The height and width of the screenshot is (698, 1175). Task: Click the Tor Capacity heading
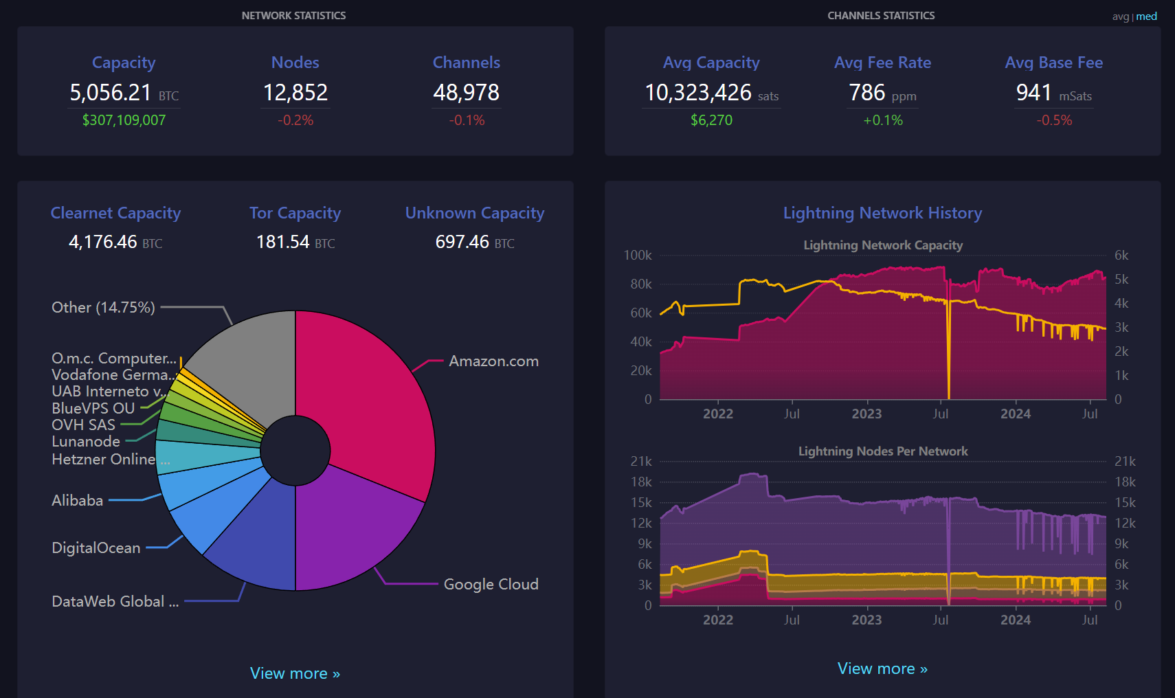[x=295, y=213]
